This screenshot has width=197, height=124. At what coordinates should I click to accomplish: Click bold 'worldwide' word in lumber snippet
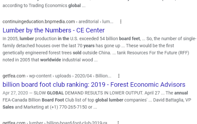(51, 60)
